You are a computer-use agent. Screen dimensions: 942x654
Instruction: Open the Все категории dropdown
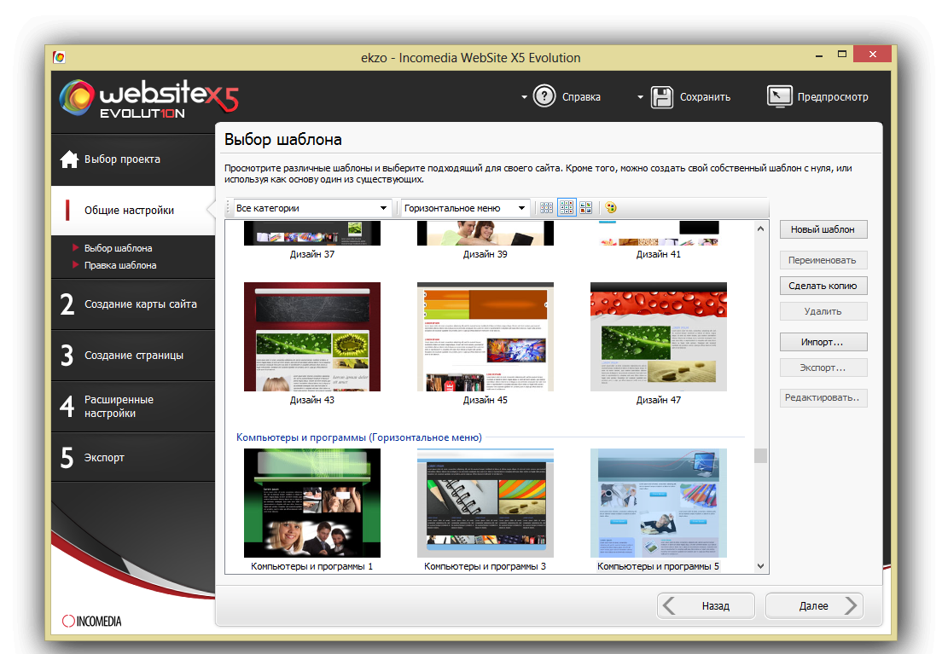[x=311, y=208]
